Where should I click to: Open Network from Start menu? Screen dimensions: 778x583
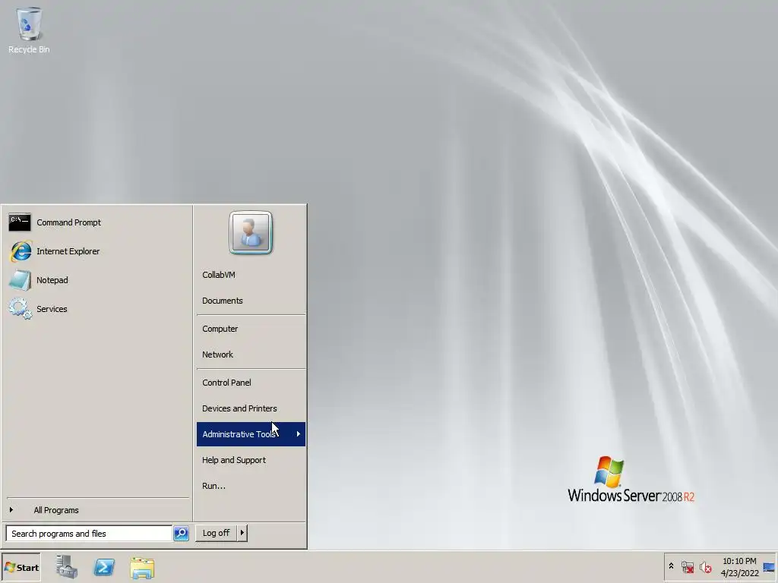(251, 355)
